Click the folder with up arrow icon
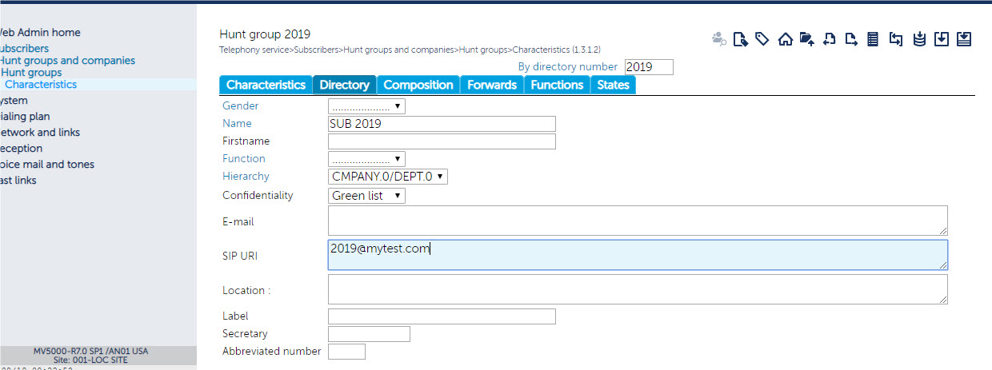Screen dimensions: 992x370 806,38
